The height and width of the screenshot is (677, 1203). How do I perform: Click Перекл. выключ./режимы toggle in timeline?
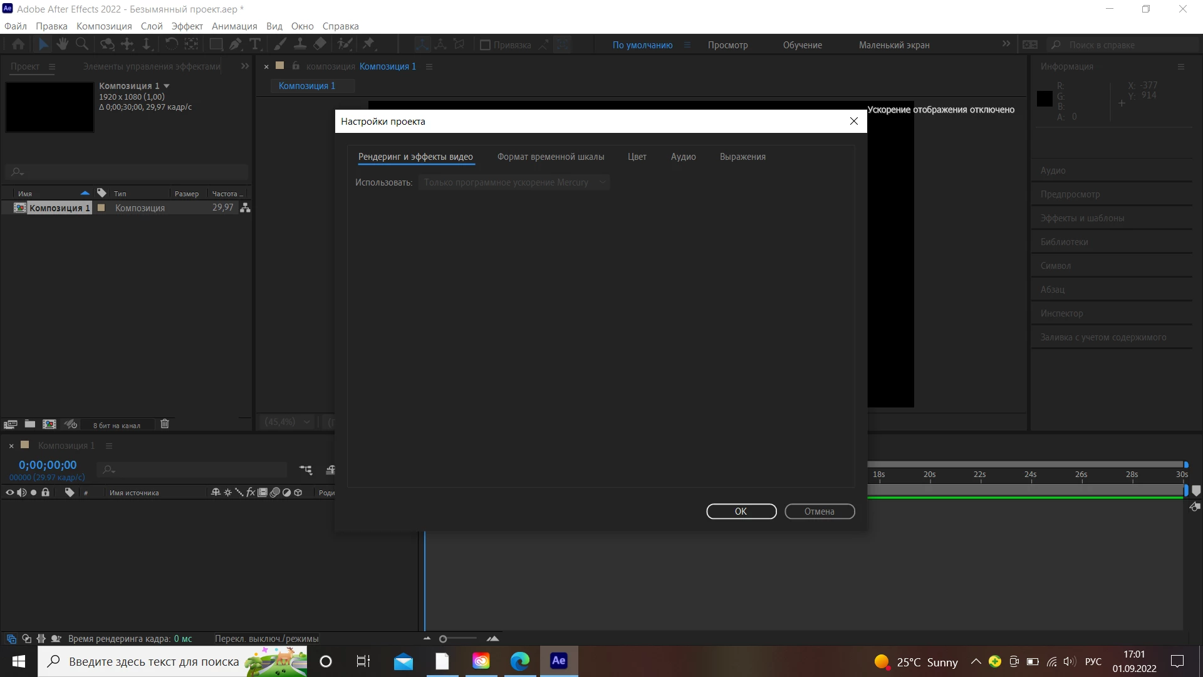pyautogui.click(x=266, y=639)
